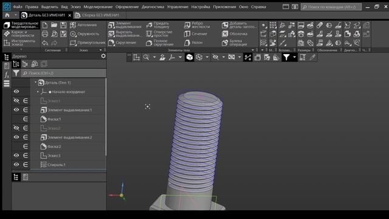Screen dimensions: 389x219
Task: Open dropdown arrow next to orientation icon
Action: 180,58
